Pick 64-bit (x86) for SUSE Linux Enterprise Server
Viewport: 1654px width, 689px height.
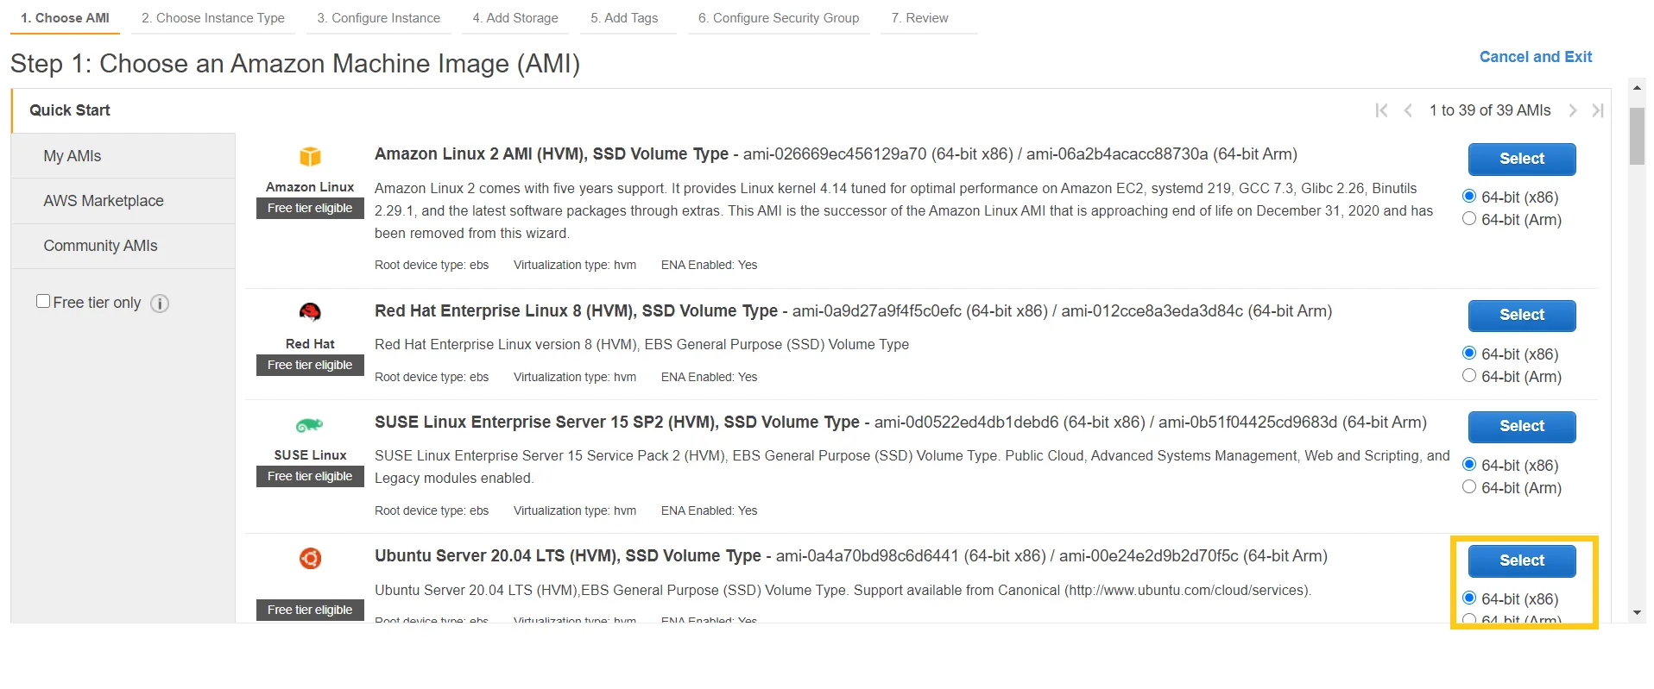point(1469,465)
